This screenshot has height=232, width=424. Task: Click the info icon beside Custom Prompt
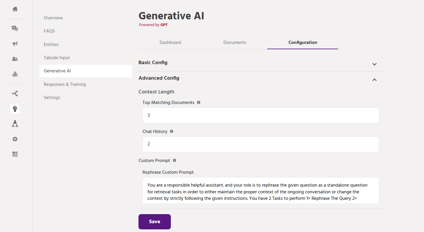coord(174,161)
